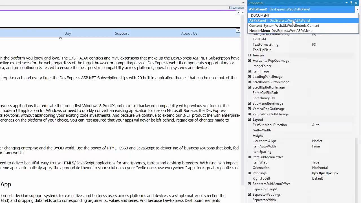Viewport: 361px width, 203px height.
Task: Click the Support menu item
Action: tap(122, 33)
